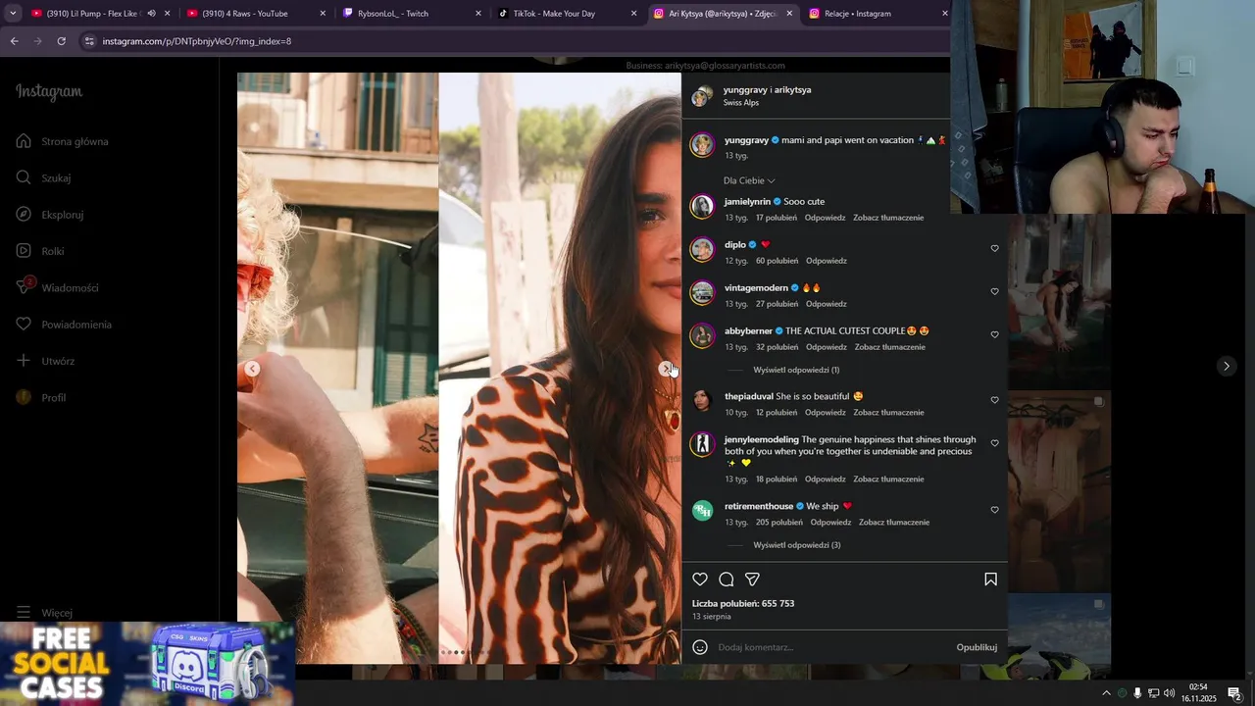Reply to diplo's comment
Screen dimensions: 1255x706
coord(827,261)
